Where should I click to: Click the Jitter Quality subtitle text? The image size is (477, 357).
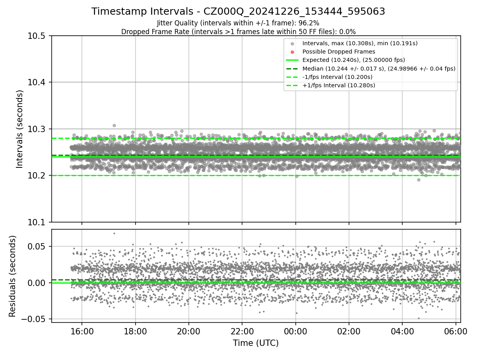[x=238, y=23]
